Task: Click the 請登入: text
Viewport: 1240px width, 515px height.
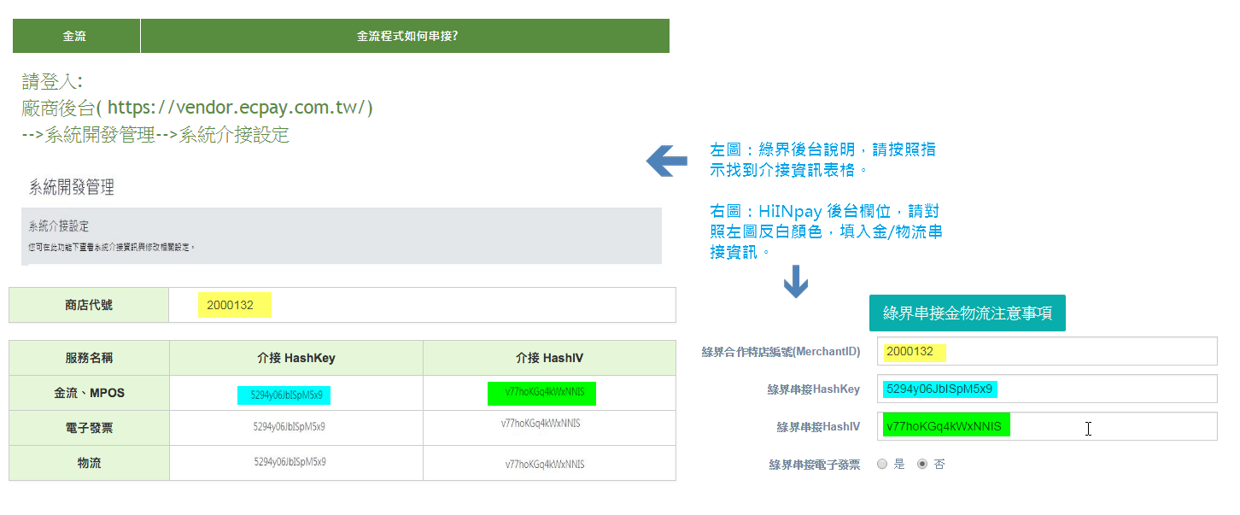Action: [x=52, y=81]
